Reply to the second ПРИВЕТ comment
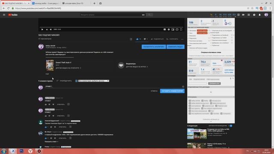The width and height of the screenshot is (274, 154). pos(61,116)
